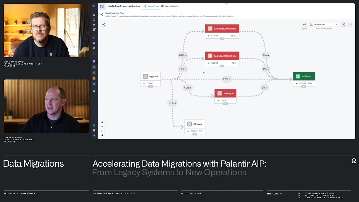Click the 0% edge label after Missing ID
Image resolution: width=359 pixels, height=202 pixels.
coord(264,88)
